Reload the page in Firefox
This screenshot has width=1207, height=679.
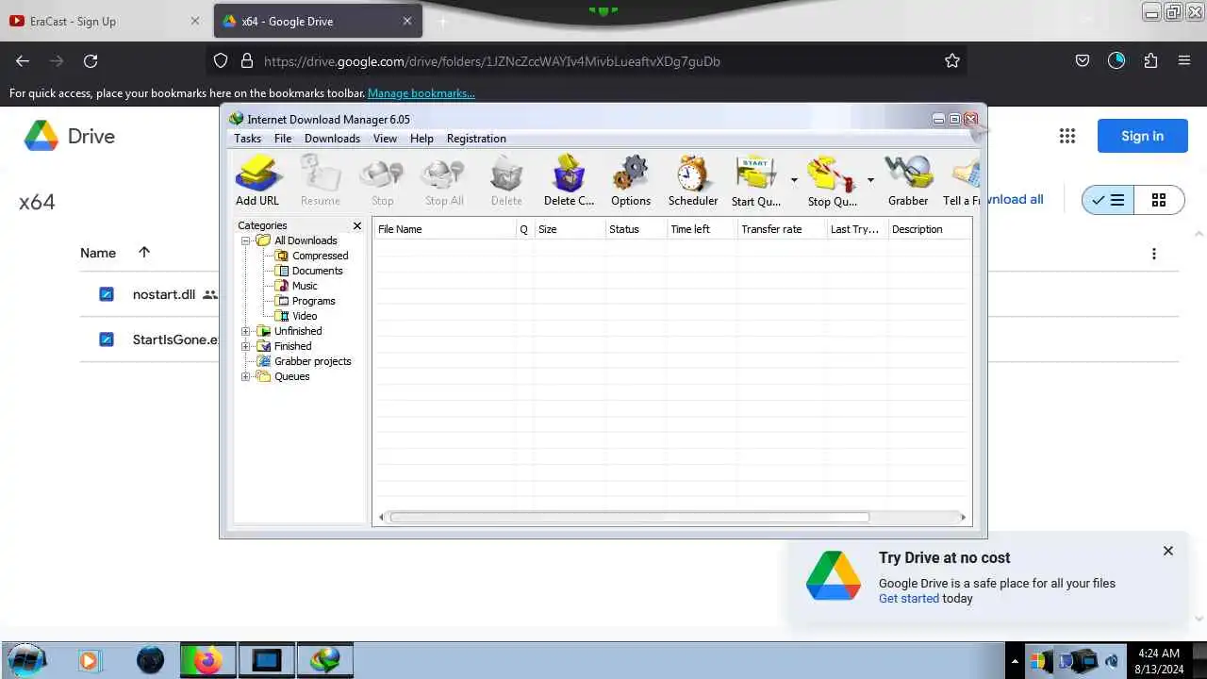(x=91, y=61)
